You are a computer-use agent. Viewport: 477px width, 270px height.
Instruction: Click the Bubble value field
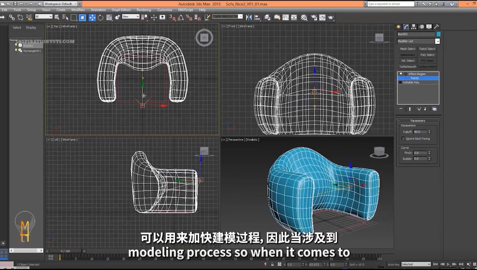point(420,159)
